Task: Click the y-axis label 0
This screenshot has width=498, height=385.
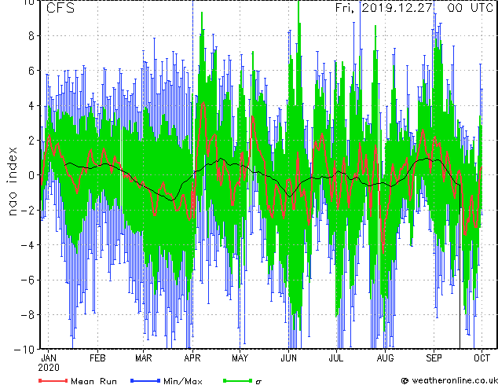Action: [x=31, y=175]
